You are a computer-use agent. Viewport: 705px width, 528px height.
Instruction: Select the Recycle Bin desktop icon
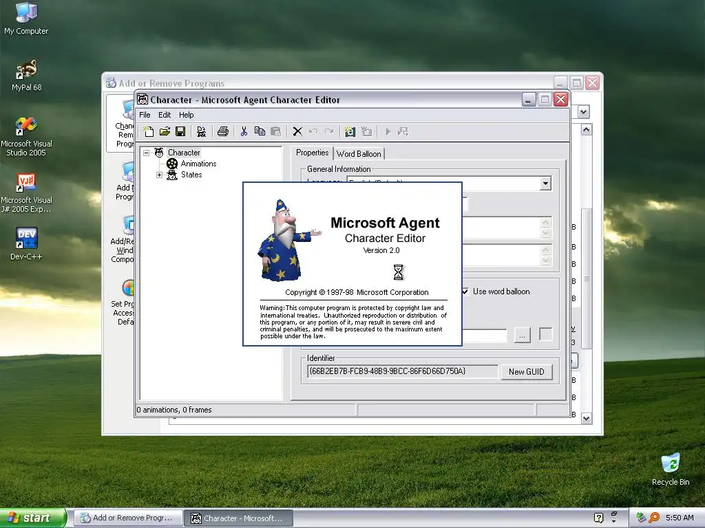[671, 469]
